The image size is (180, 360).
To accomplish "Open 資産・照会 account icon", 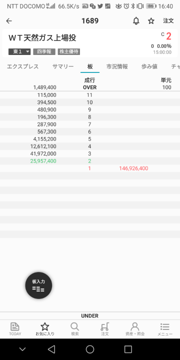I will tap(135, 329).
